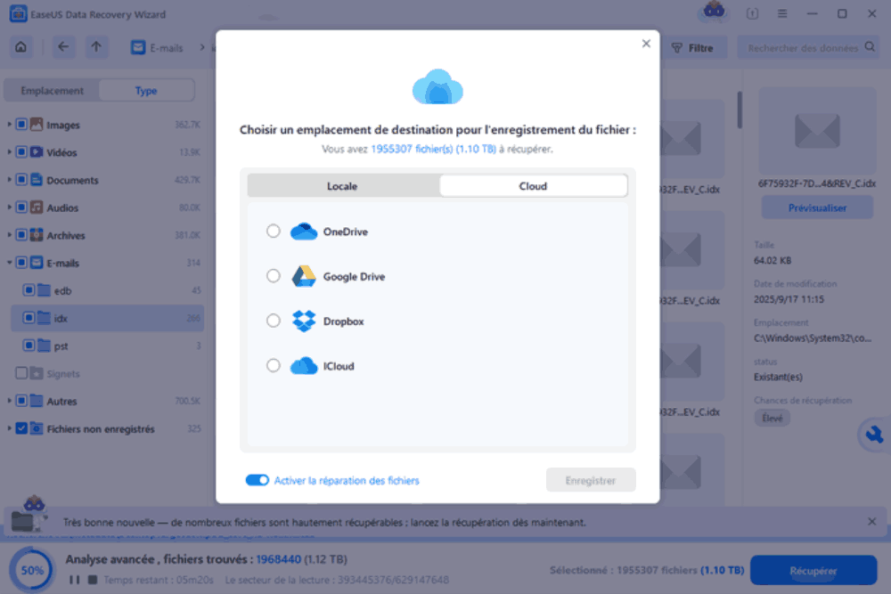Click the Audios category icon
Viewport: 891px width, 594px height.
point(37,207)
